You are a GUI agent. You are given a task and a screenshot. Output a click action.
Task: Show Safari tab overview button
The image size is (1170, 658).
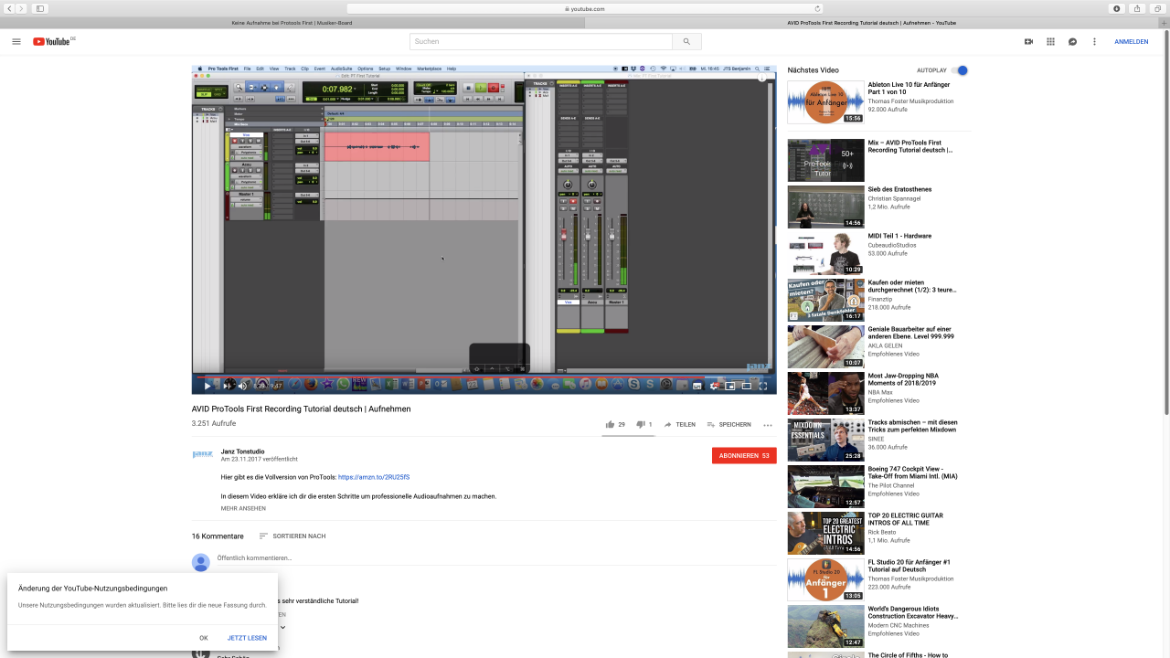point(1157,8)
